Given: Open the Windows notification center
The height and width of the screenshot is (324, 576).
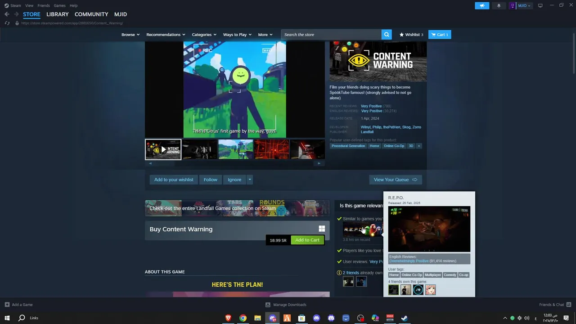Looking at the screenshot, I should [566, 318].
